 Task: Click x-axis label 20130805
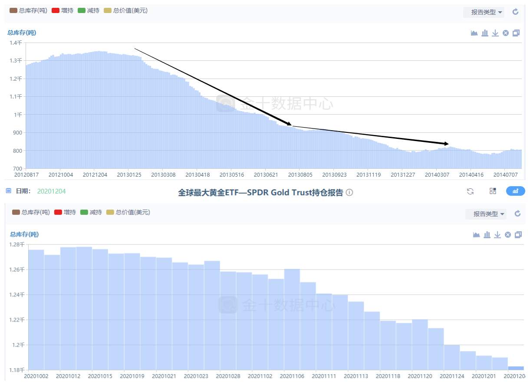pos(300,174)
